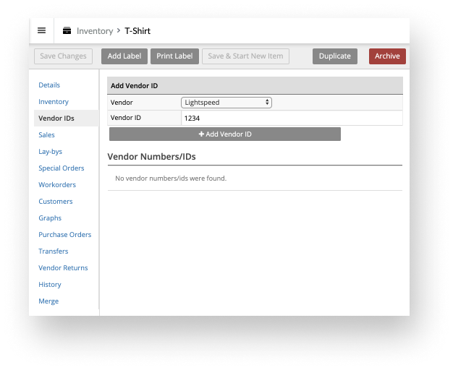Click the Save Changes button
Image resolution: width=453 pixels, height=370 pixels.
coord(63,56)
